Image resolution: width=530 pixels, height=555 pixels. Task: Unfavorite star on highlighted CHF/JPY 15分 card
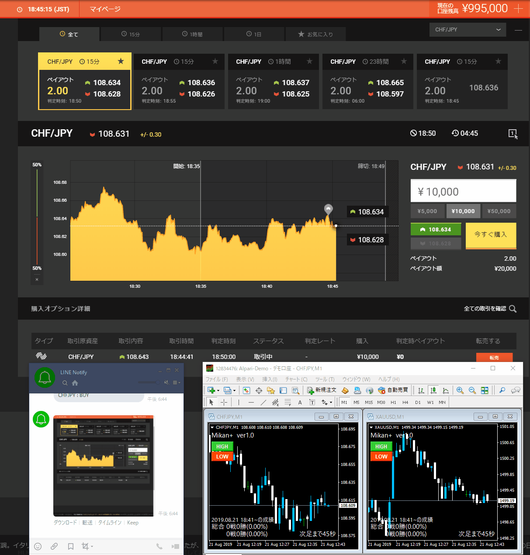121,61
